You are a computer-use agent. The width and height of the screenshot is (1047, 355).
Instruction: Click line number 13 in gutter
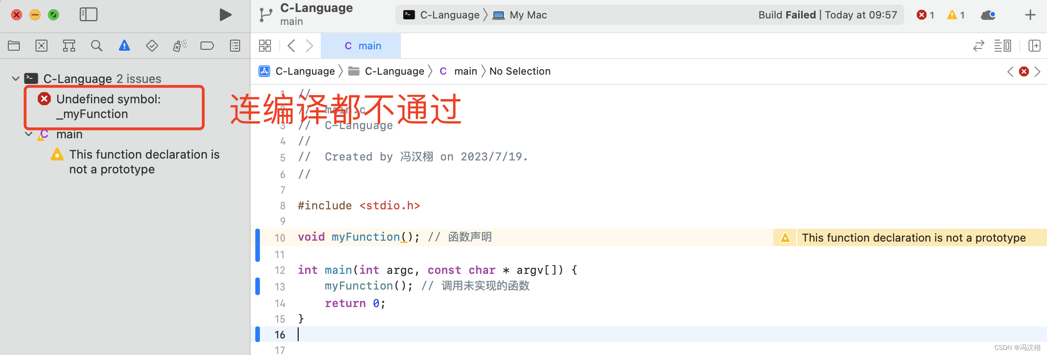[x=280, y=287]
